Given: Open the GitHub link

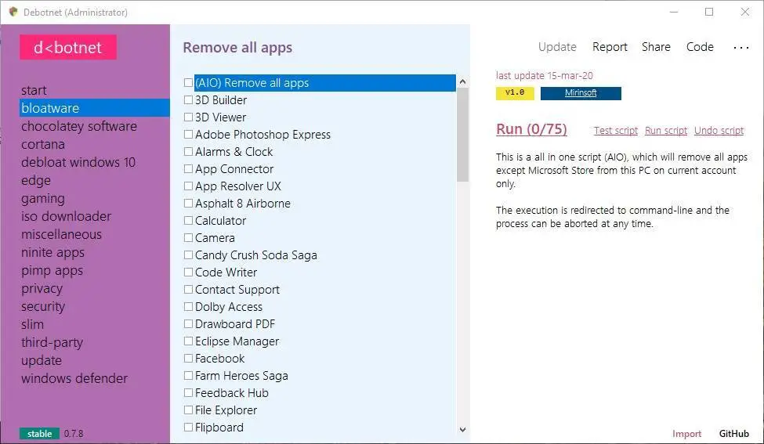Looking at the screenshot, I should point(734,433).
